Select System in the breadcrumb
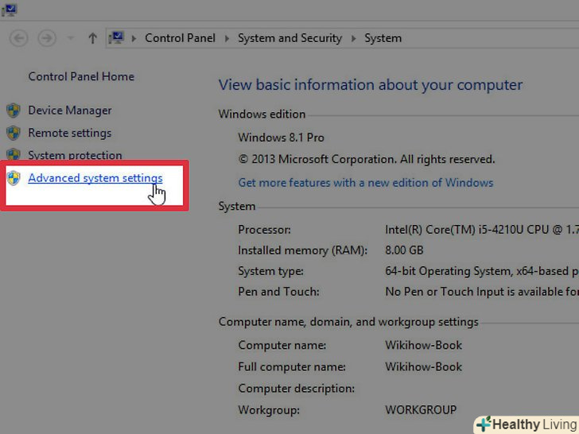 [383, 38]
